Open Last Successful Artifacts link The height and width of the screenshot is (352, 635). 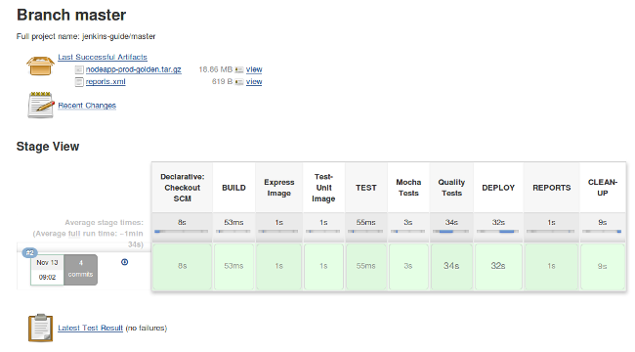tap(103, 57)
